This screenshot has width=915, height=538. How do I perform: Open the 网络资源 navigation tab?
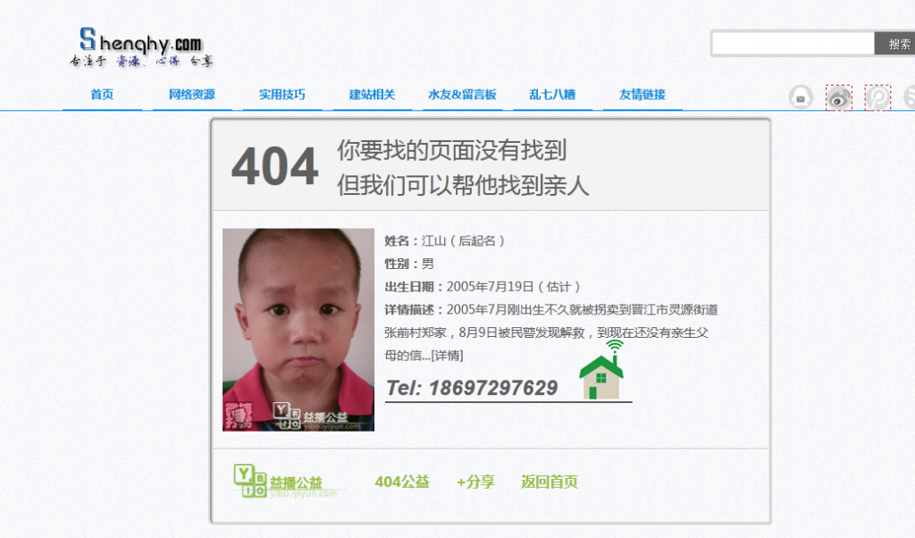(192, 95)
